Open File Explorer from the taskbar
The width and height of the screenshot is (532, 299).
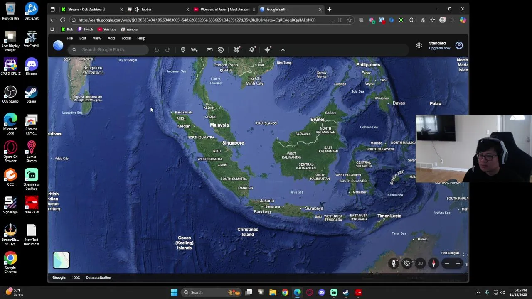point(273,292)
